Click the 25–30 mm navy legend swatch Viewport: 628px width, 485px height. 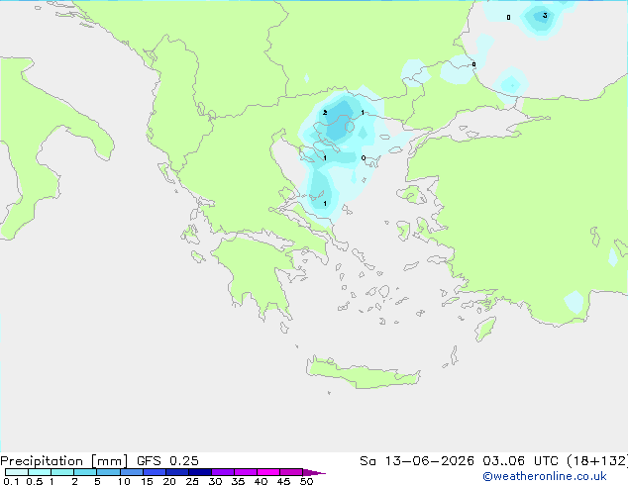pyautogui.click(x=200, y=472)
